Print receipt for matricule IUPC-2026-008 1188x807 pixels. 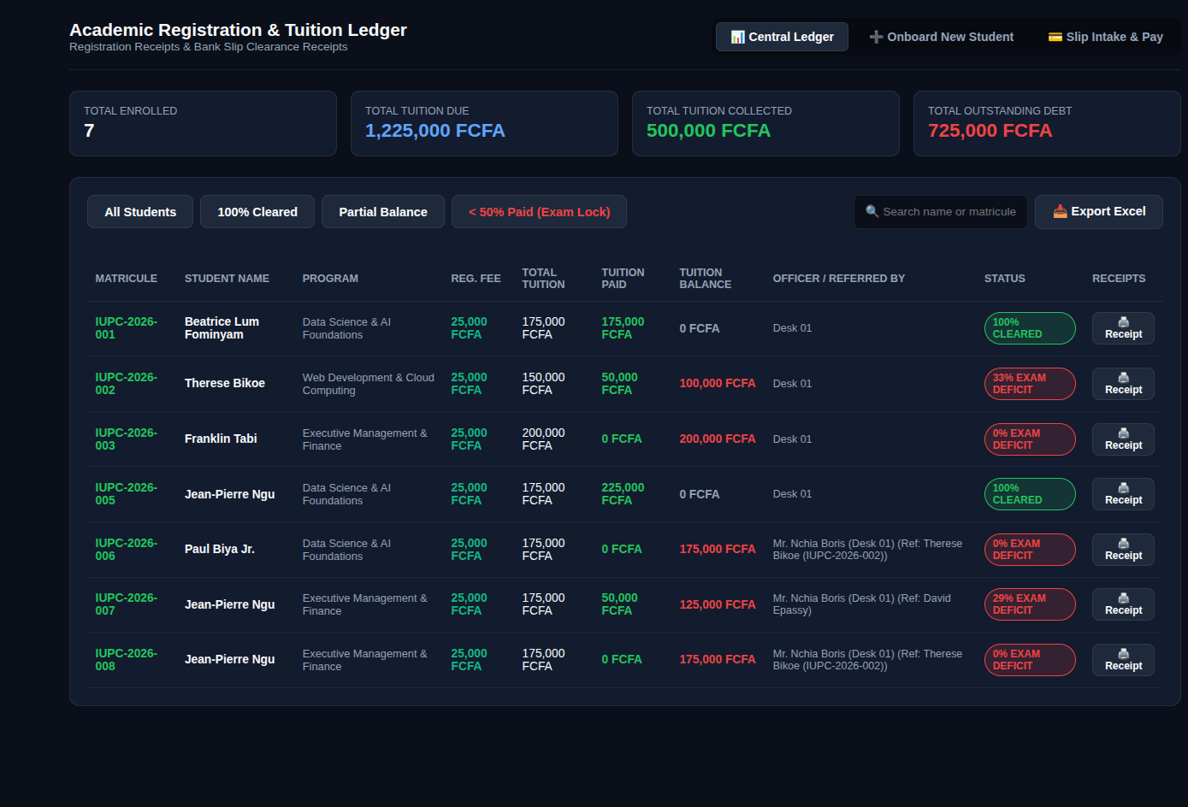[1123, 660]
